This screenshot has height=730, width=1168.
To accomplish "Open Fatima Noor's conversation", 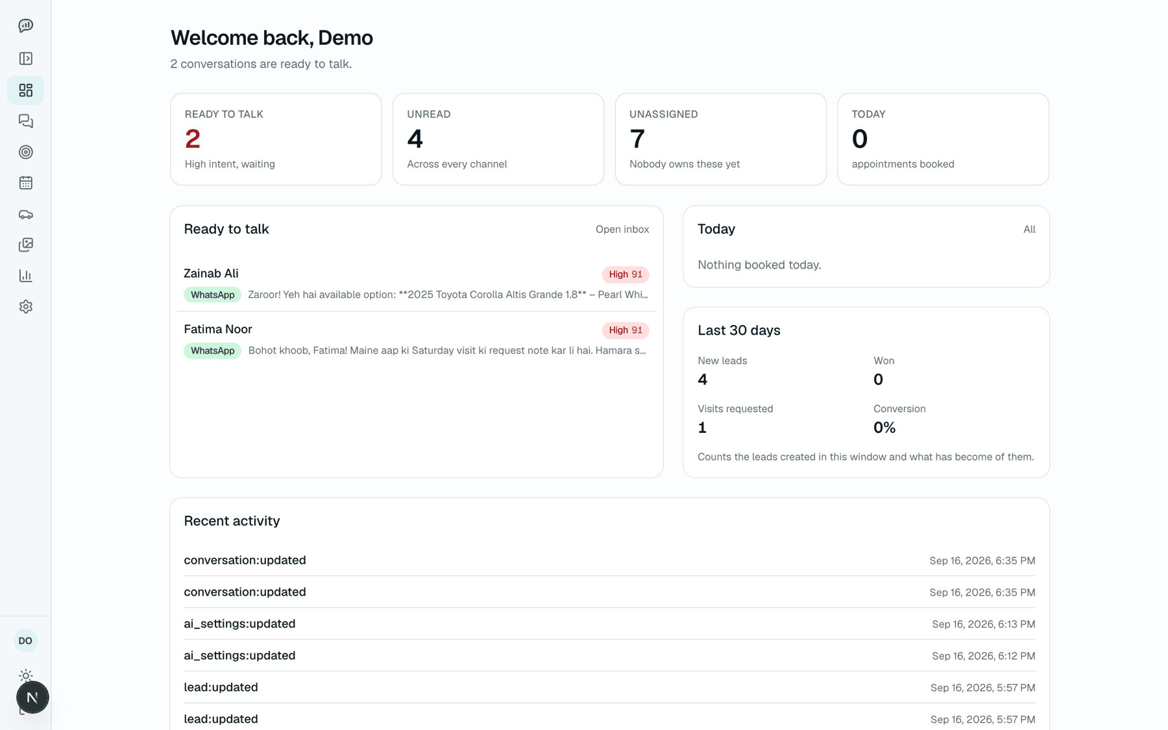I will coord(416,339).
